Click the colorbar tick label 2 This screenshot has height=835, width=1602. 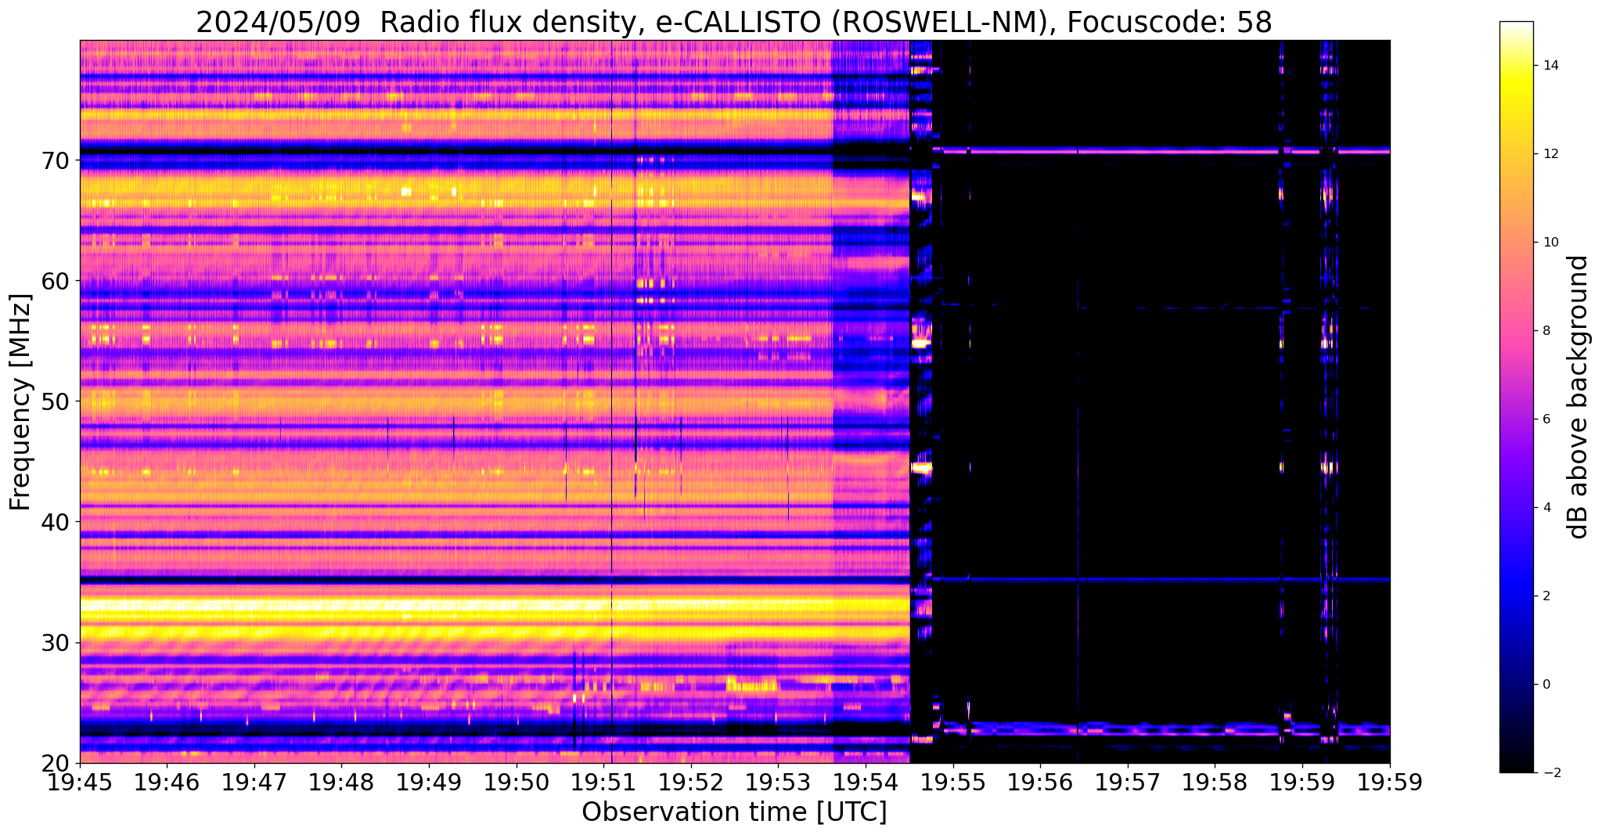1546,596
